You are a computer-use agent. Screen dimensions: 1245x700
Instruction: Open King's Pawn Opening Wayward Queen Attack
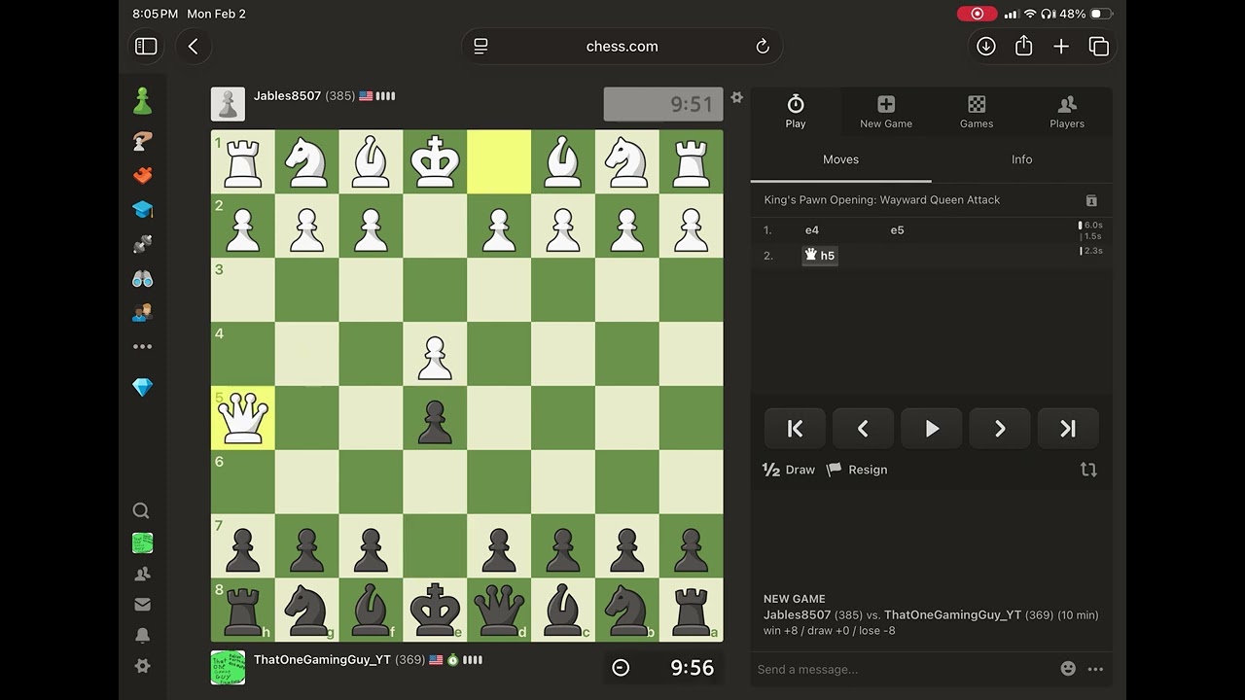882,200
